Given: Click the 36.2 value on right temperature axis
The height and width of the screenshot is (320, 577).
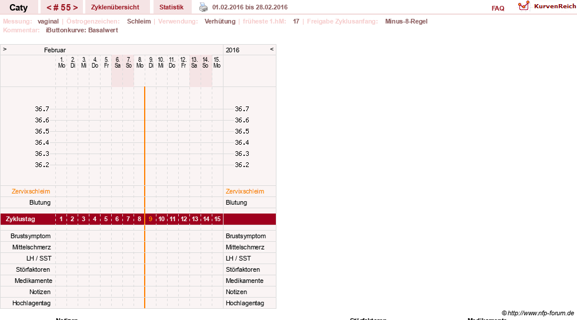Looking at the screenshot, I should [x=242, y=165].
